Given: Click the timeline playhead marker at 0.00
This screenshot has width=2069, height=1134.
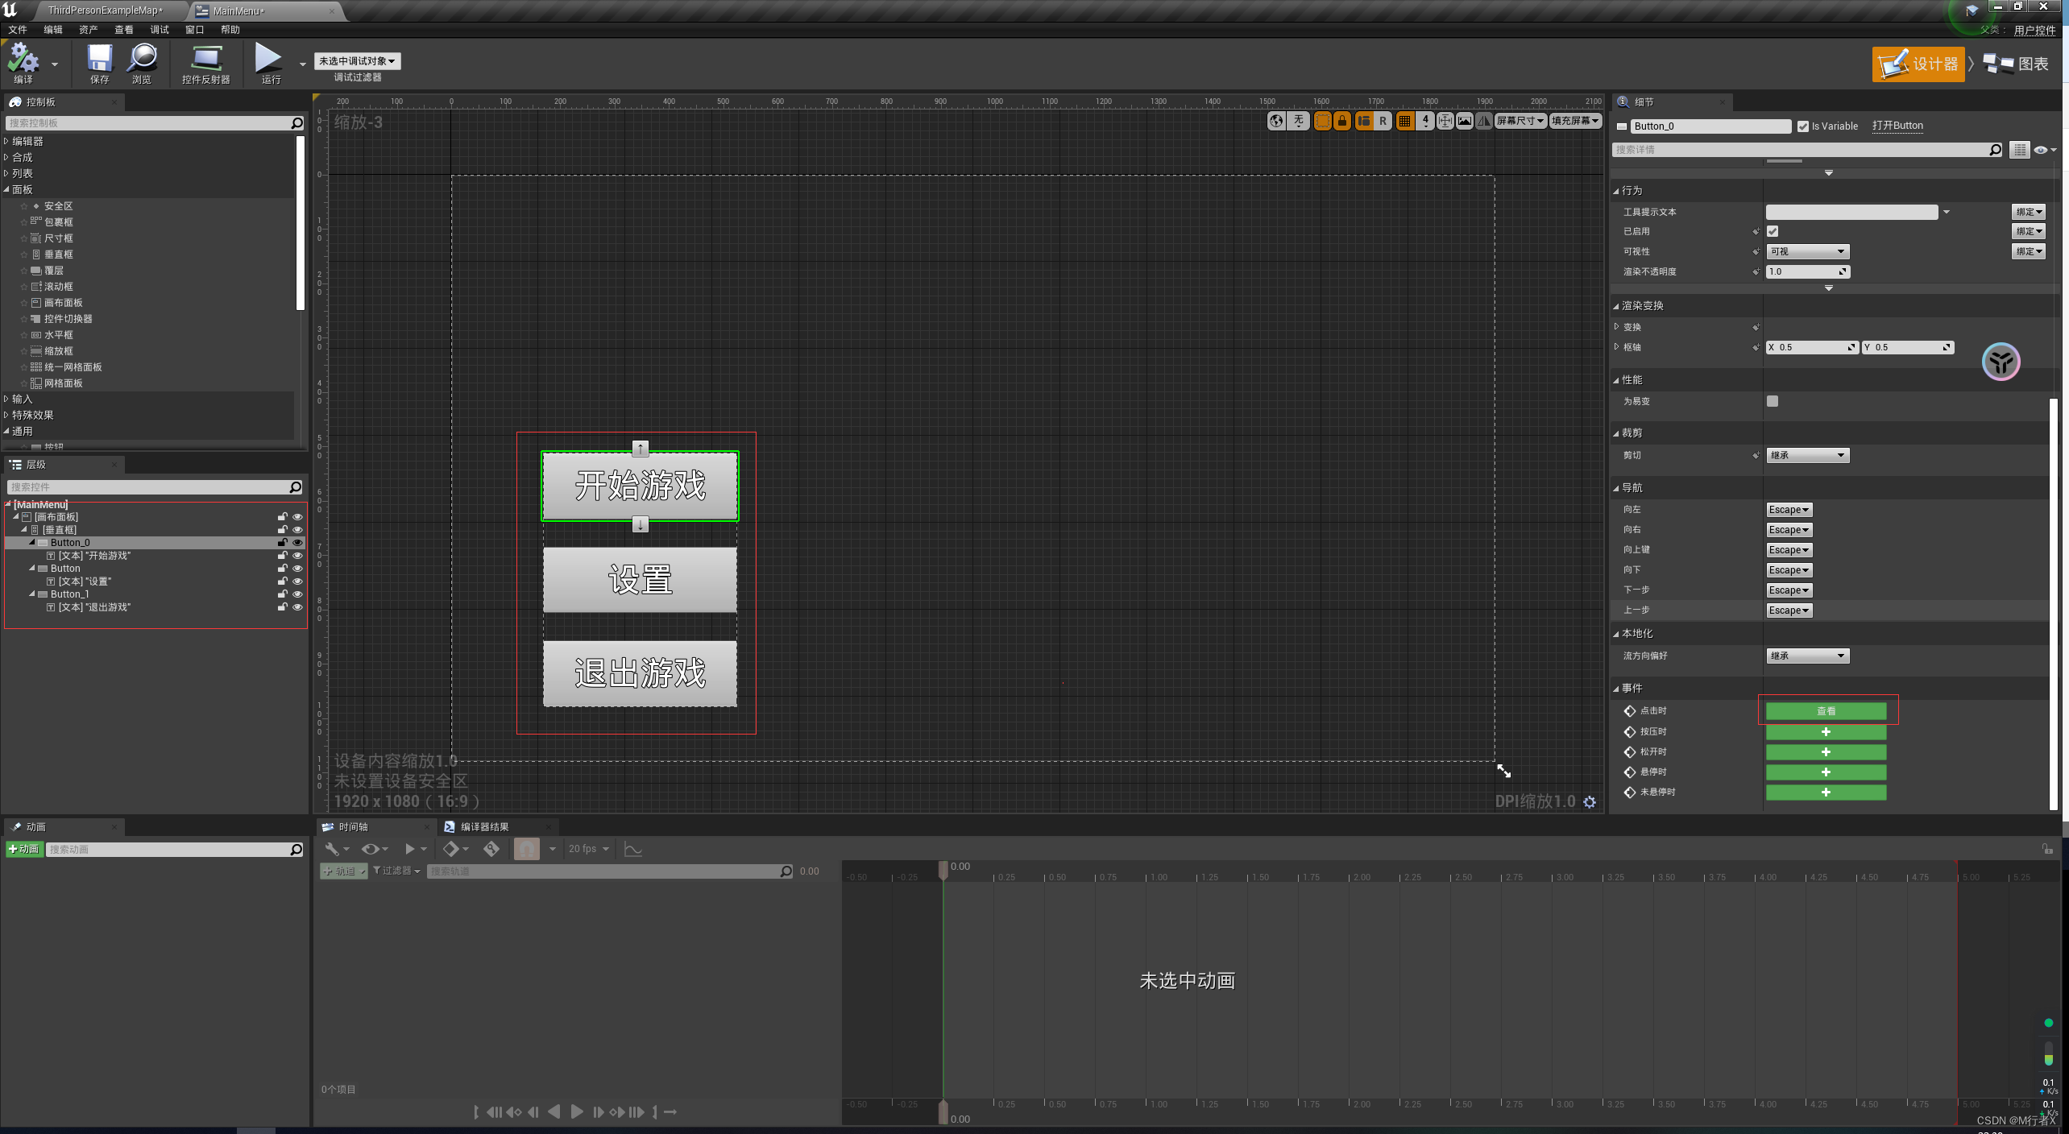Looking at the screenshot, I should point(943,870).
